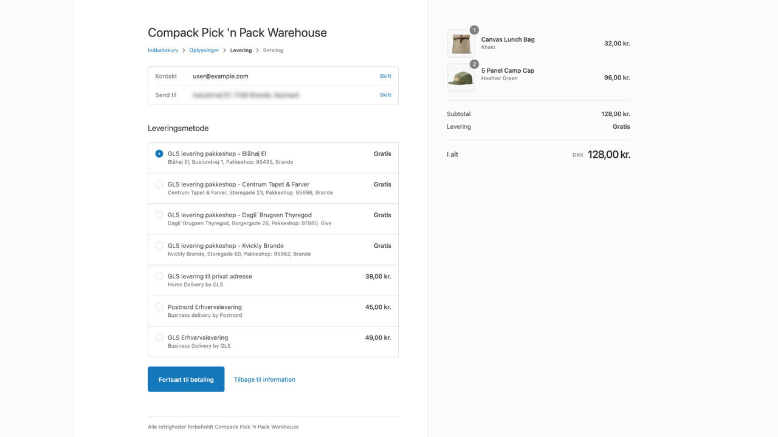Click the Compack Pick 'n Pack Warehouse heading

(x=237, y=32)
